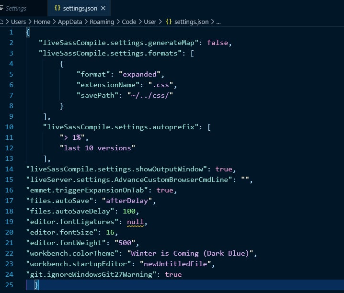Image resolution: width=344 pixels, height=293 pixels.
Task: Click the "format" key on line 5
Action: tap(93, 74)
